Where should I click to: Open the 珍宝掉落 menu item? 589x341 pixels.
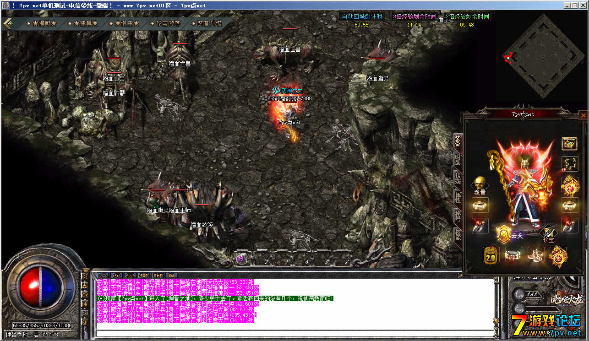pyautogui.click(x=168, y=23)
